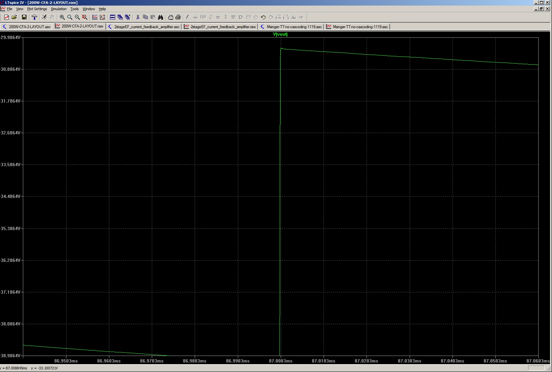Click the Undo arrow icon
Screen dimensions: 552x372
[x=263, y=17]
